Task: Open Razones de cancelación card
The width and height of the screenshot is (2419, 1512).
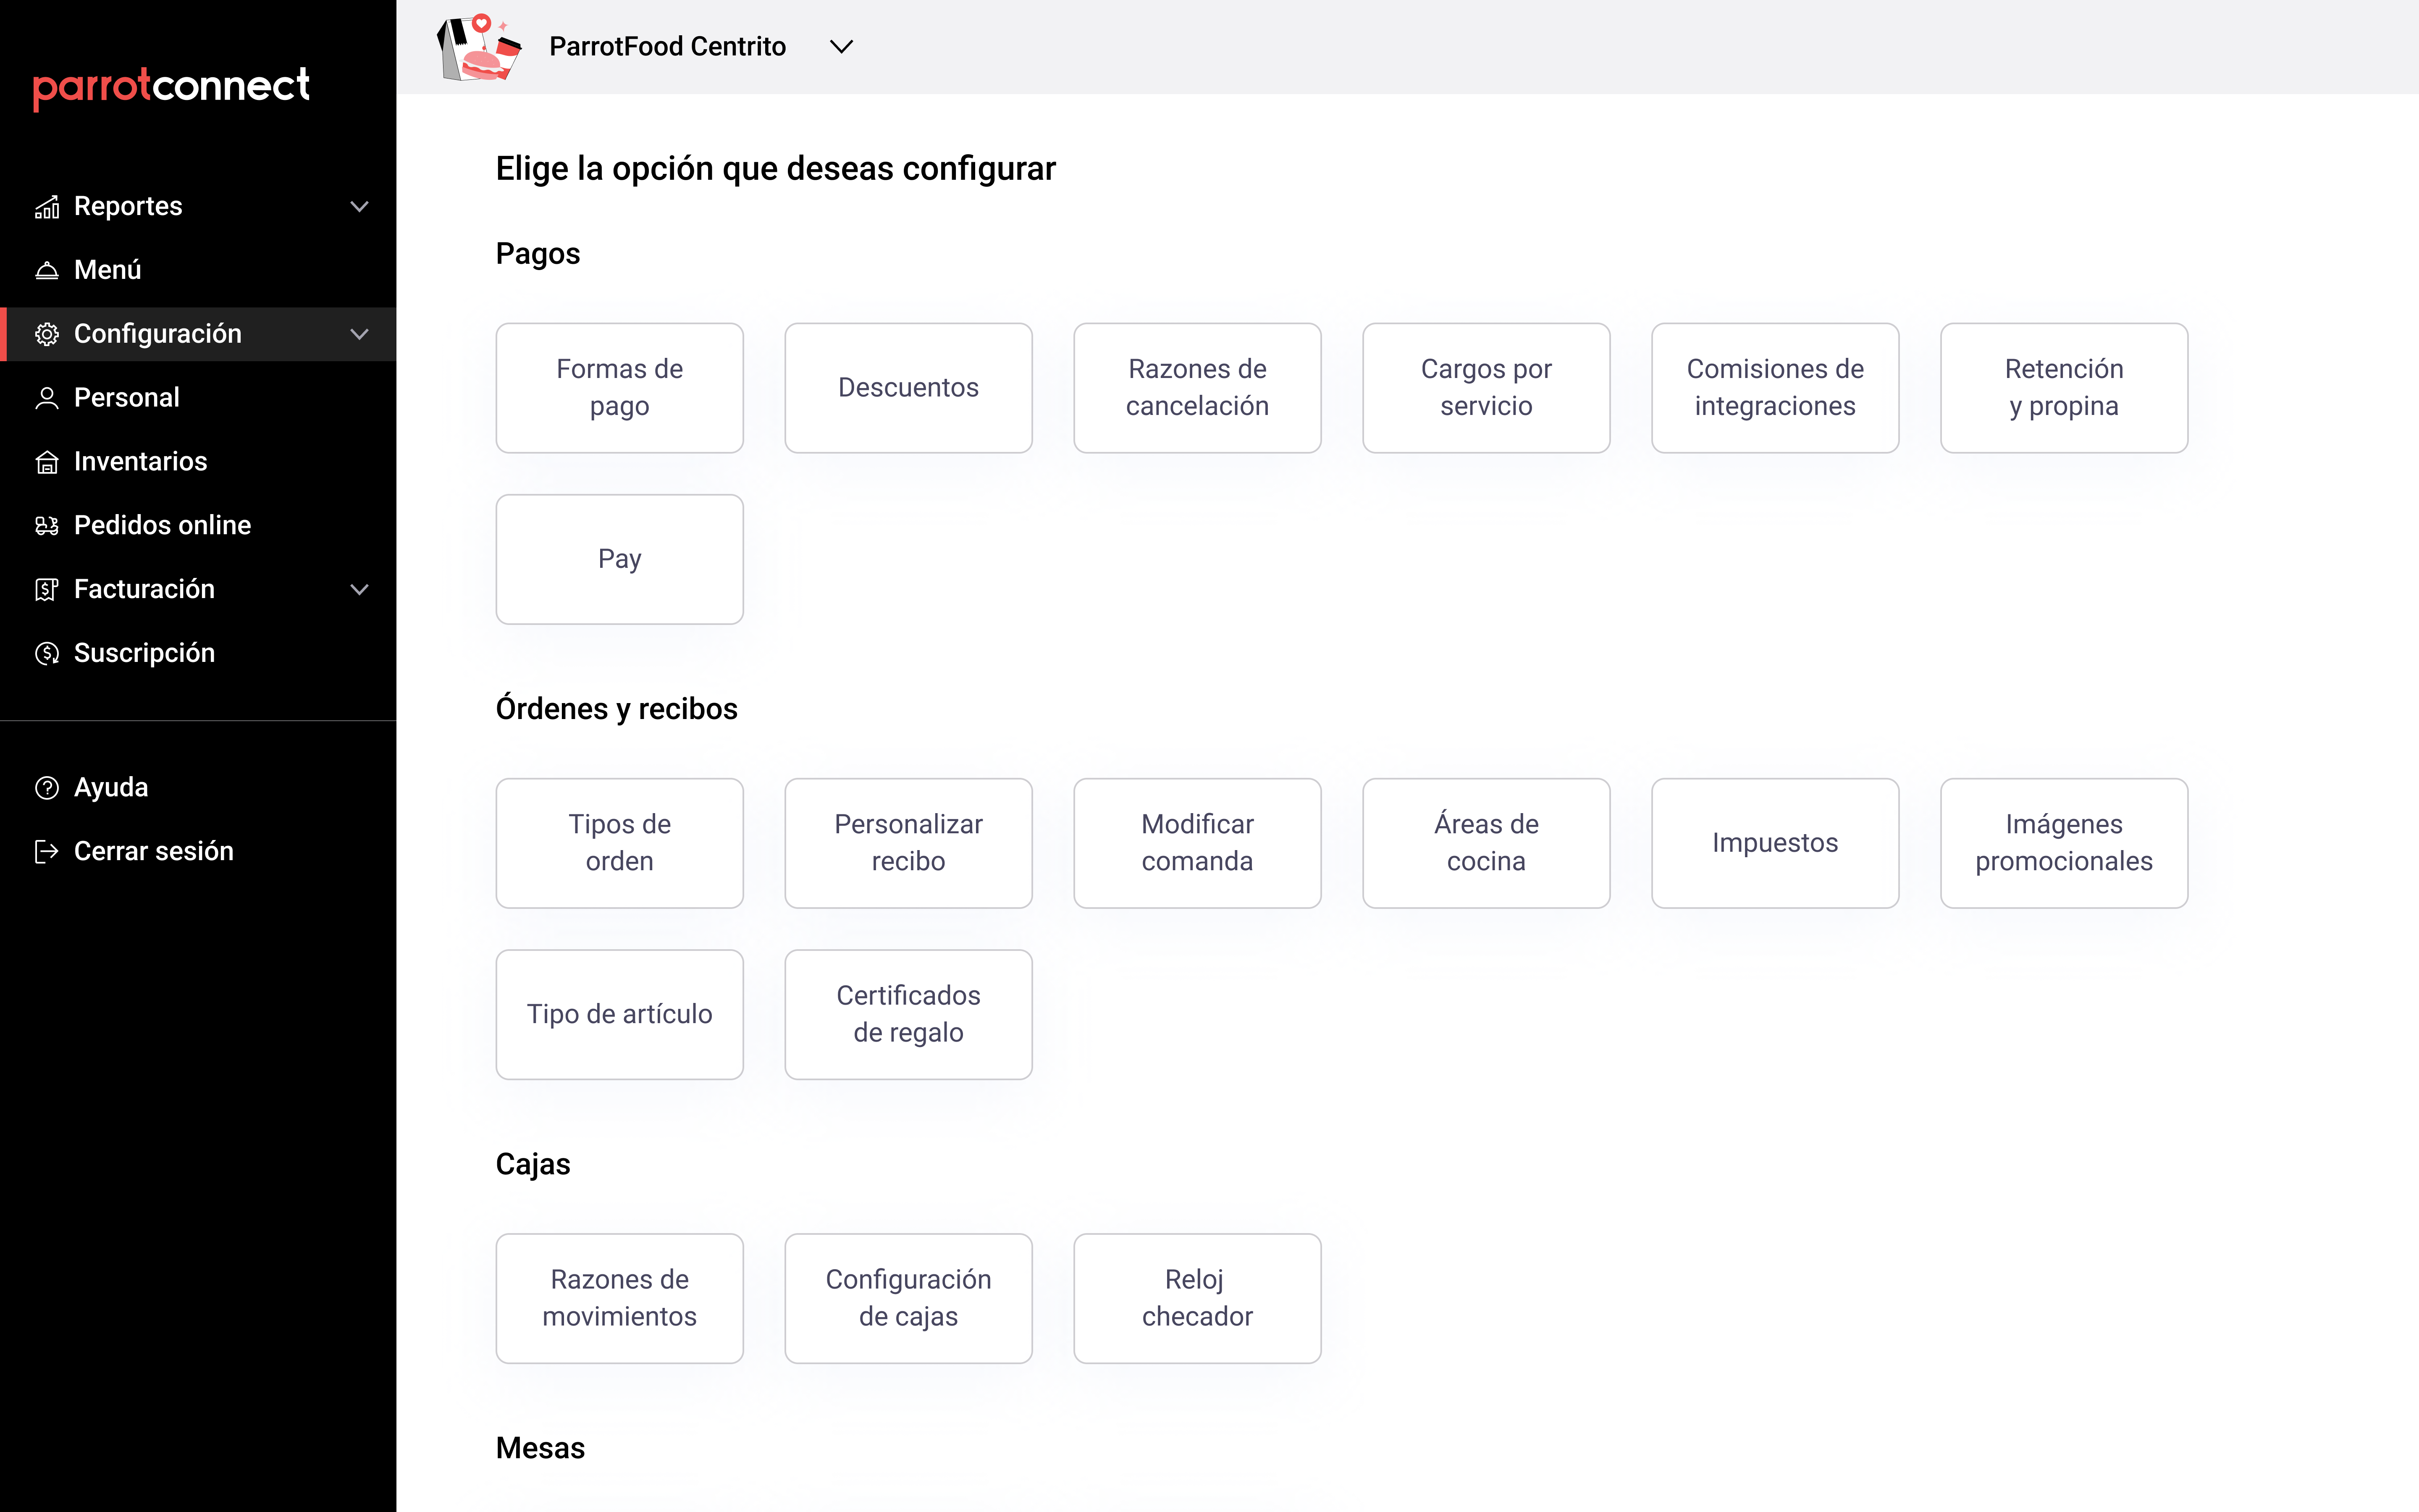Action: pos(1197,388)
